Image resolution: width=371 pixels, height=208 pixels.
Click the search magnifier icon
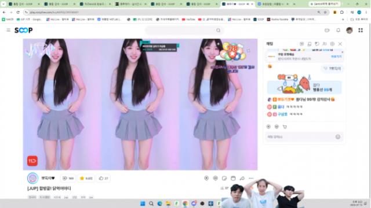[x=218, y=31]
